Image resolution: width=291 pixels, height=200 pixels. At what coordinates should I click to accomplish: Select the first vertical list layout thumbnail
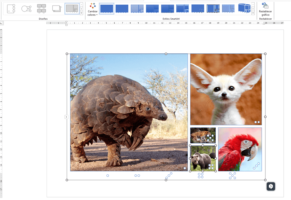pyautogui.click(x=11, y=9)
